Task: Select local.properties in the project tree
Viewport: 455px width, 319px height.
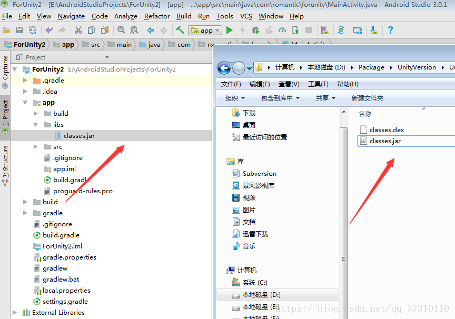Action: click(66, 291)
